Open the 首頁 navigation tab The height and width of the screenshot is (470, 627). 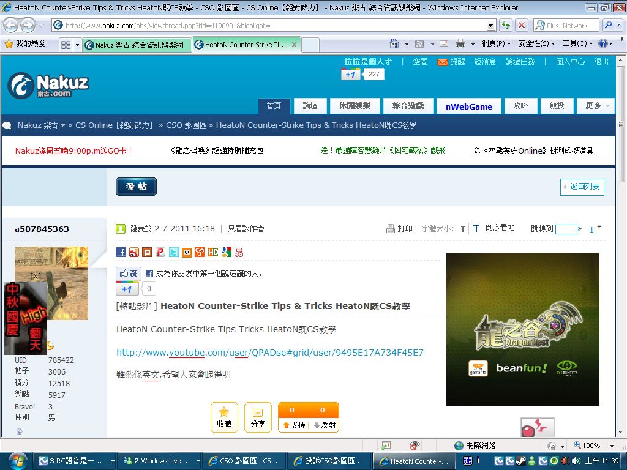click(x=274, y=106)
